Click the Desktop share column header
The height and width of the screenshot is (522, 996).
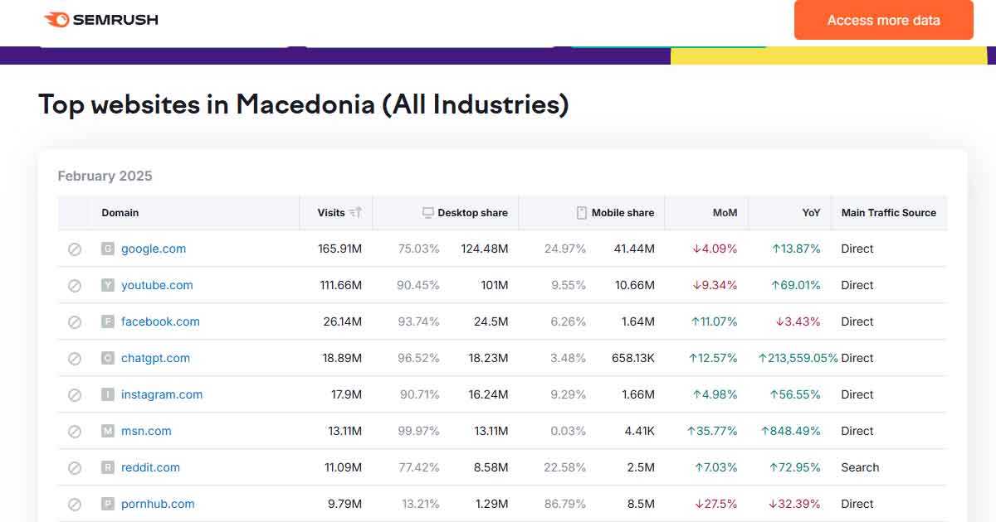(472, 213)
